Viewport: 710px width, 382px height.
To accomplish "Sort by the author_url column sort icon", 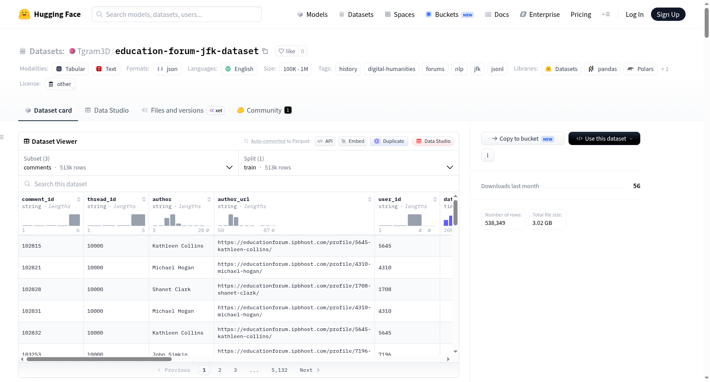I will (x=370, y=199).
